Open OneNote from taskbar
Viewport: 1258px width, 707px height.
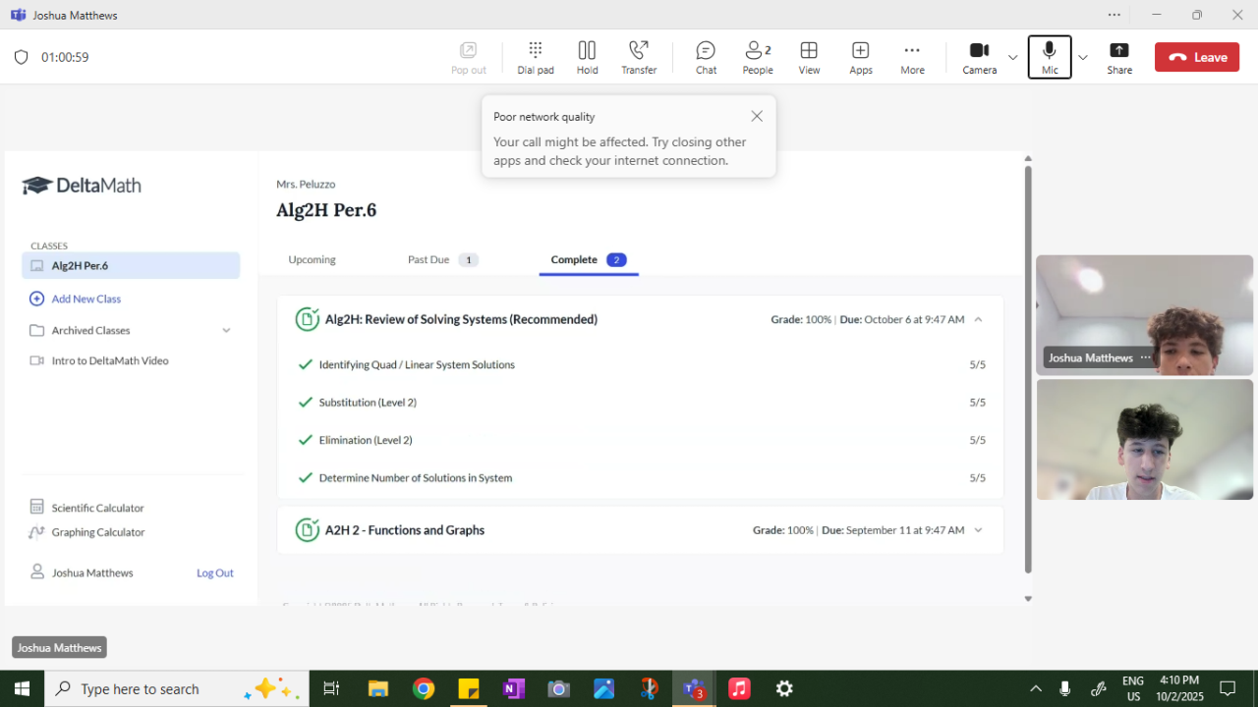514,688
